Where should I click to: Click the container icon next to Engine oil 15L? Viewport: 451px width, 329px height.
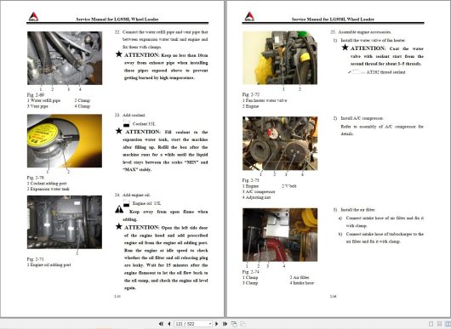[x=126, y=203]
